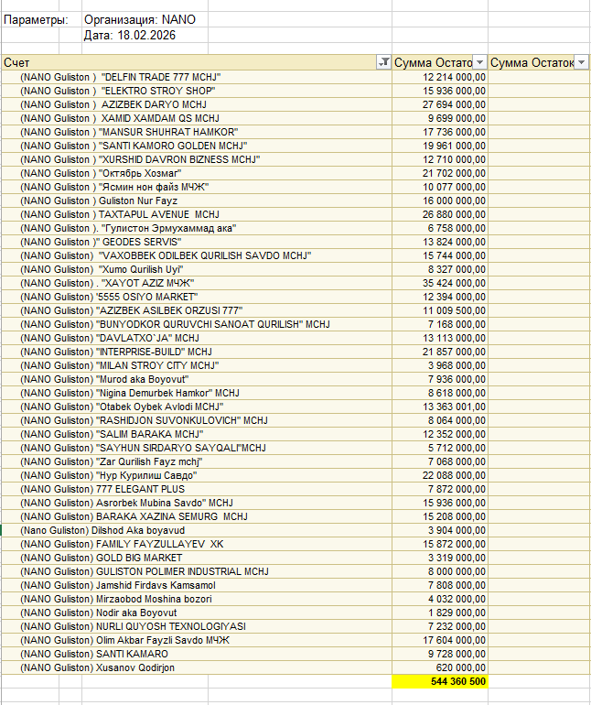Image resolution: width=591 pixels, height=705 pixels.
Task: Select row "AZIZBEK ASILBEK ORZUSI 777"
Action: [x=197, y=310]
